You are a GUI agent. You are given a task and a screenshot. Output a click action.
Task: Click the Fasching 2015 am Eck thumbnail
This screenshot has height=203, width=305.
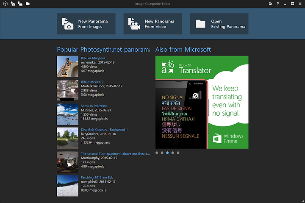[67, 186]
